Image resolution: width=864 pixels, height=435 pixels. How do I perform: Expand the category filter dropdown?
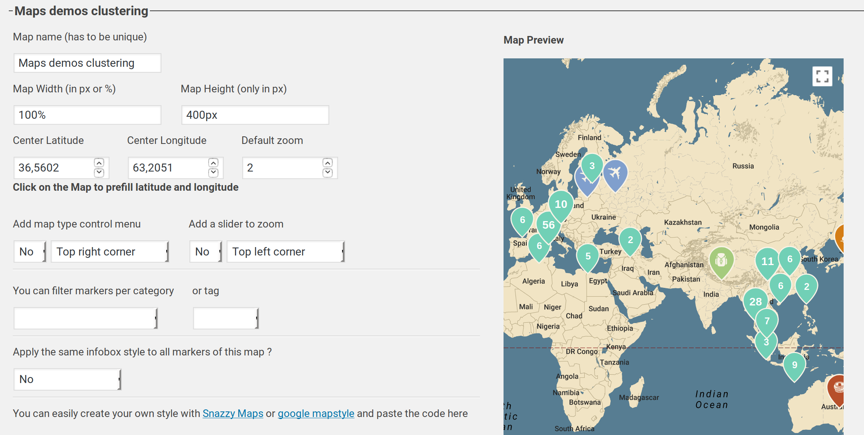click(x=86, y=318)
